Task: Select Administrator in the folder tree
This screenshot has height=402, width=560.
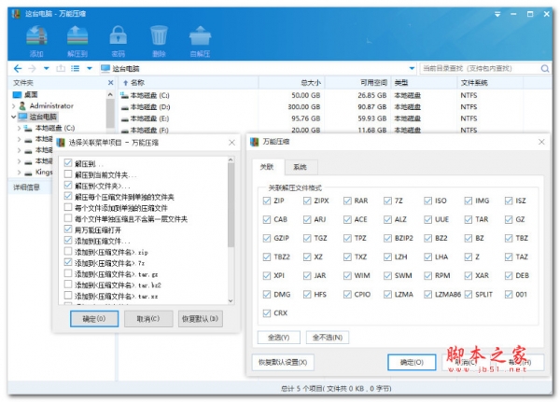Action: point(51,105)
